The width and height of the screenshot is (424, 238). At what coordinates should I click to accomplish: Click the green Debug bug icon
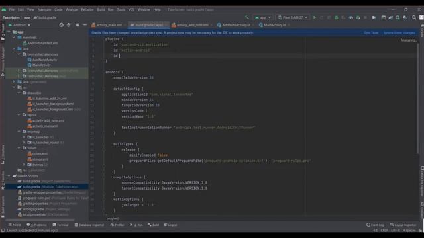coord(337,17)
